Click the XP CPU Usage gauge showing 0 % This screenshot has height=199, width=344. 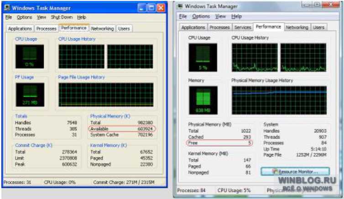[x=30, y=57]
